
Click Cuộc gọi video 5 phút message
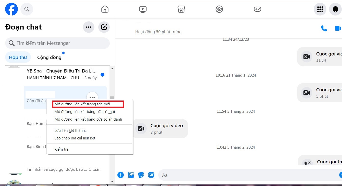[320, 93]
